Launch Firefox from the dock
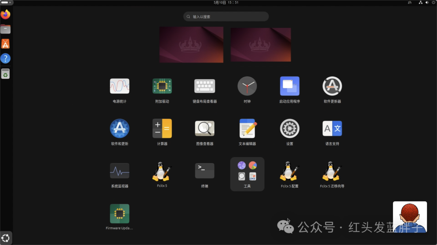This screenshot has height=245, width=437. click(5, 14)
